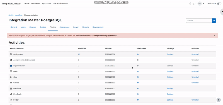The height and width of the screenshot is (105, 223).
Task: Hide the Assignment activity module
Action: [x=138, y=54]
